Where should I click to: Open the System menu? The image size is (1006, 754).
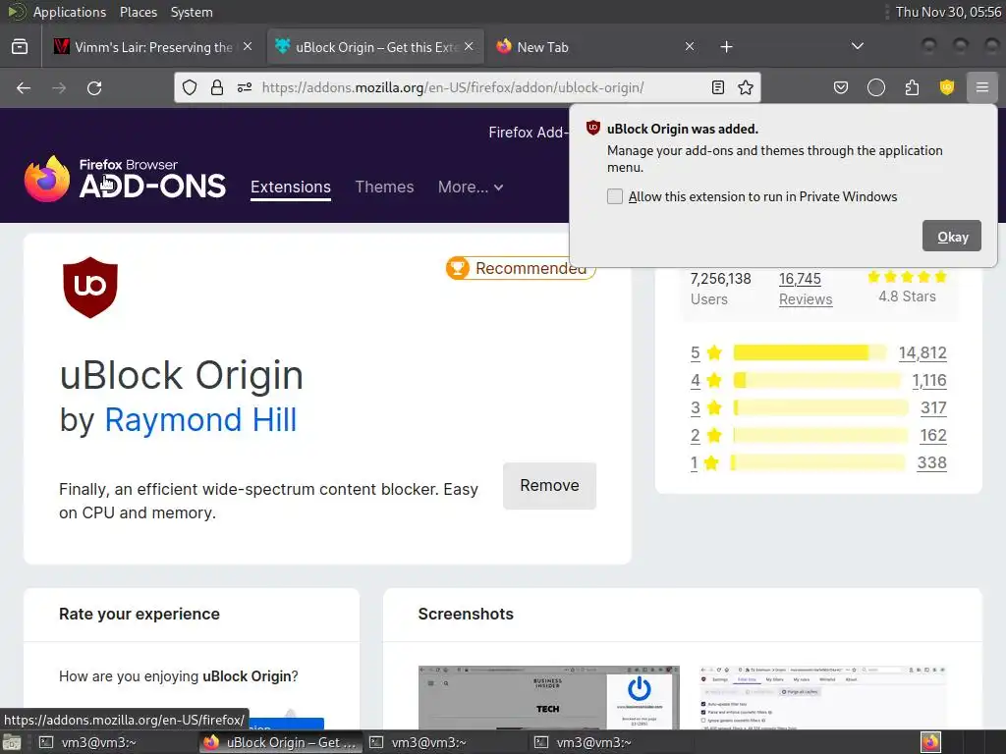point(192,12)
